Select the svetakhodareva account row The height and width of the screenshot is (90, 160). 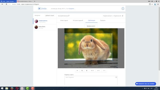pos(45,21)
